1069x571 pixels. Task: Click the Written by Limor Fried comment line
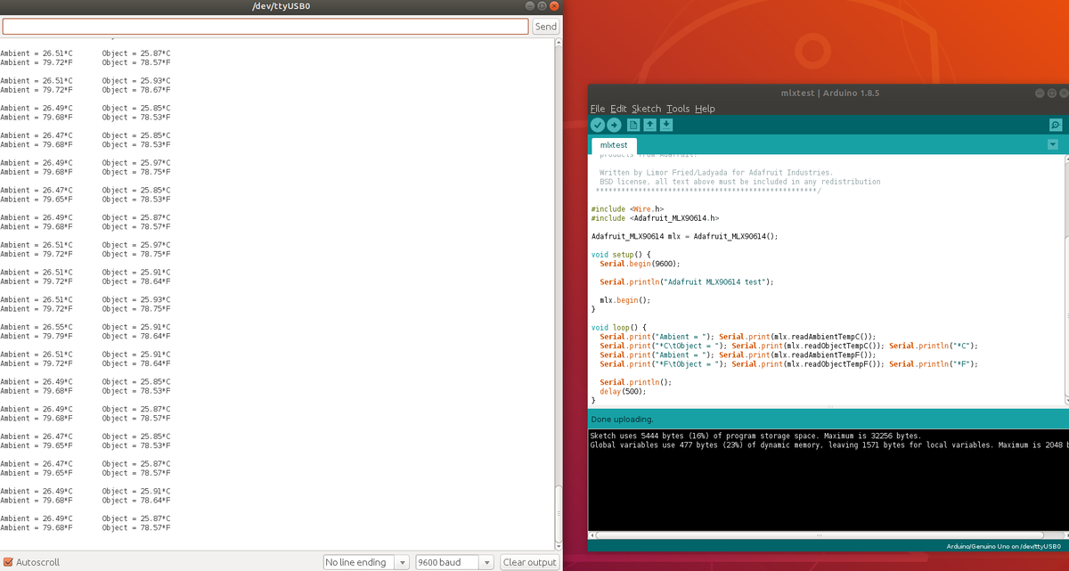point(716,172)
